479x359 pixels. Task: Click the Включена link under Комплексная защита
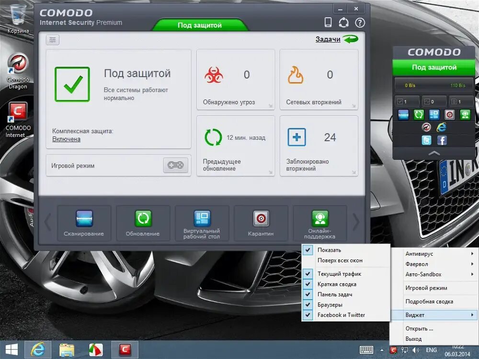point(66,139)
